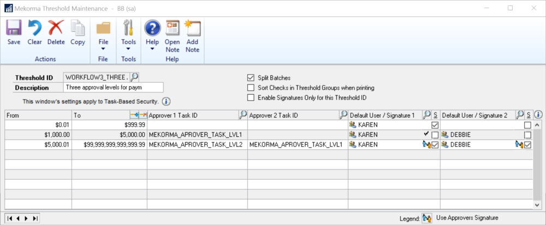Toggle Split Batches checkbox

click(x=251, y=78)
